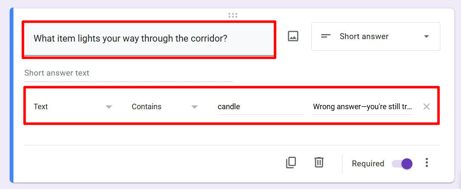Delete the question with trash icon

319,163
